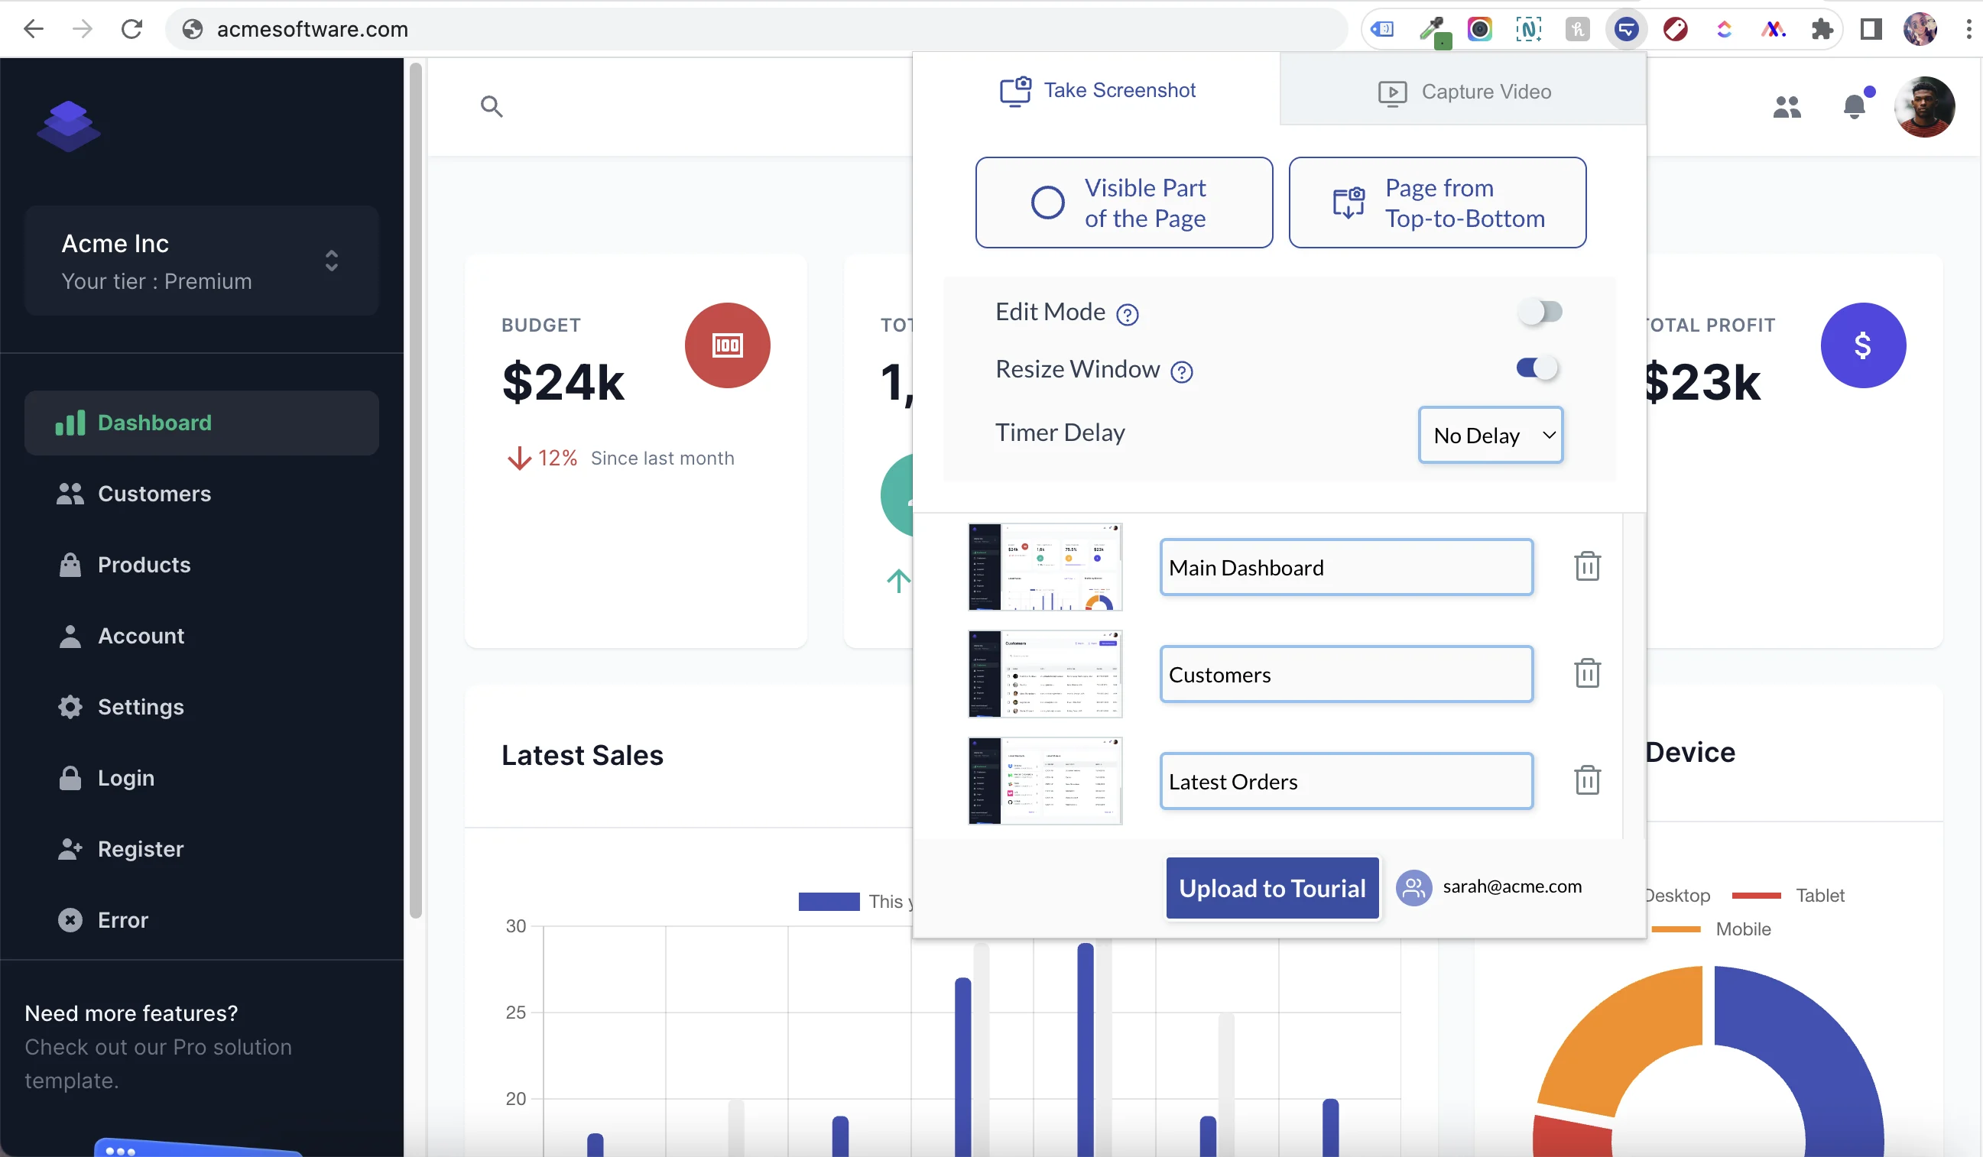This screenshot has width=1983, height=1157.
Task: Click the Main Dashboard thumbnail
Action: pos(1045,567)
